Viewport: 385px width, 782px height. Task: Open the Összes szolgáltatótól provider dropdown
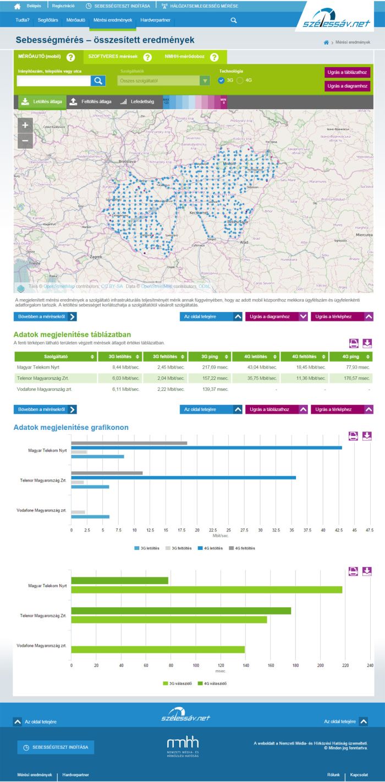pos(164,81)
